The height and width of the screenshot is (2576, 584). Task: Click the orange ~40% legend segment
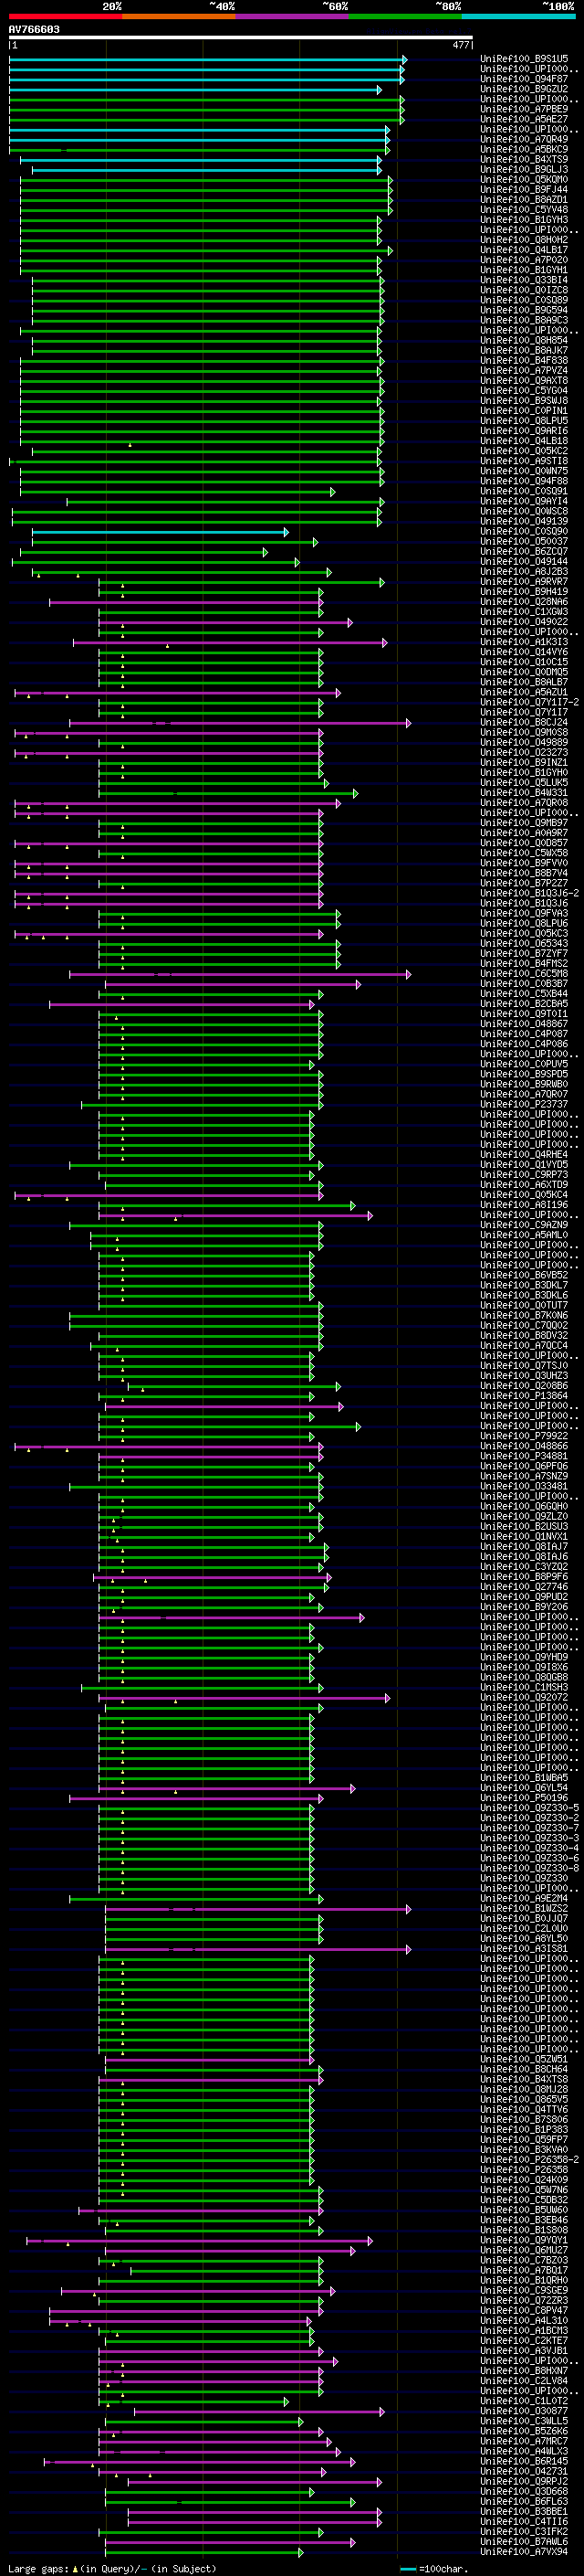point(178,16)
